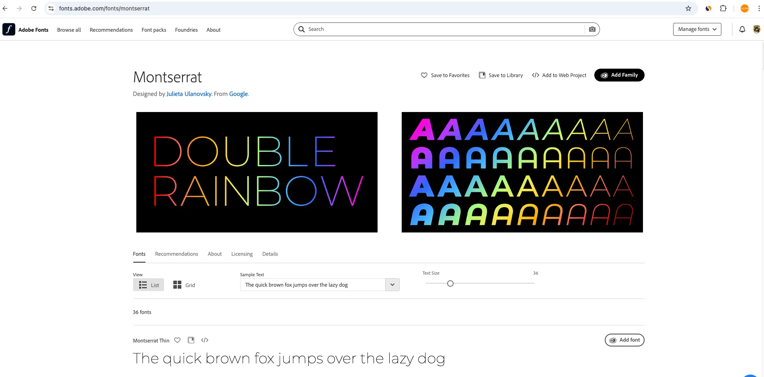The height and width of the screenshot is (377, 764).
Task: Open browser extensions puzzle icon
Action: [x=723, y=8]
